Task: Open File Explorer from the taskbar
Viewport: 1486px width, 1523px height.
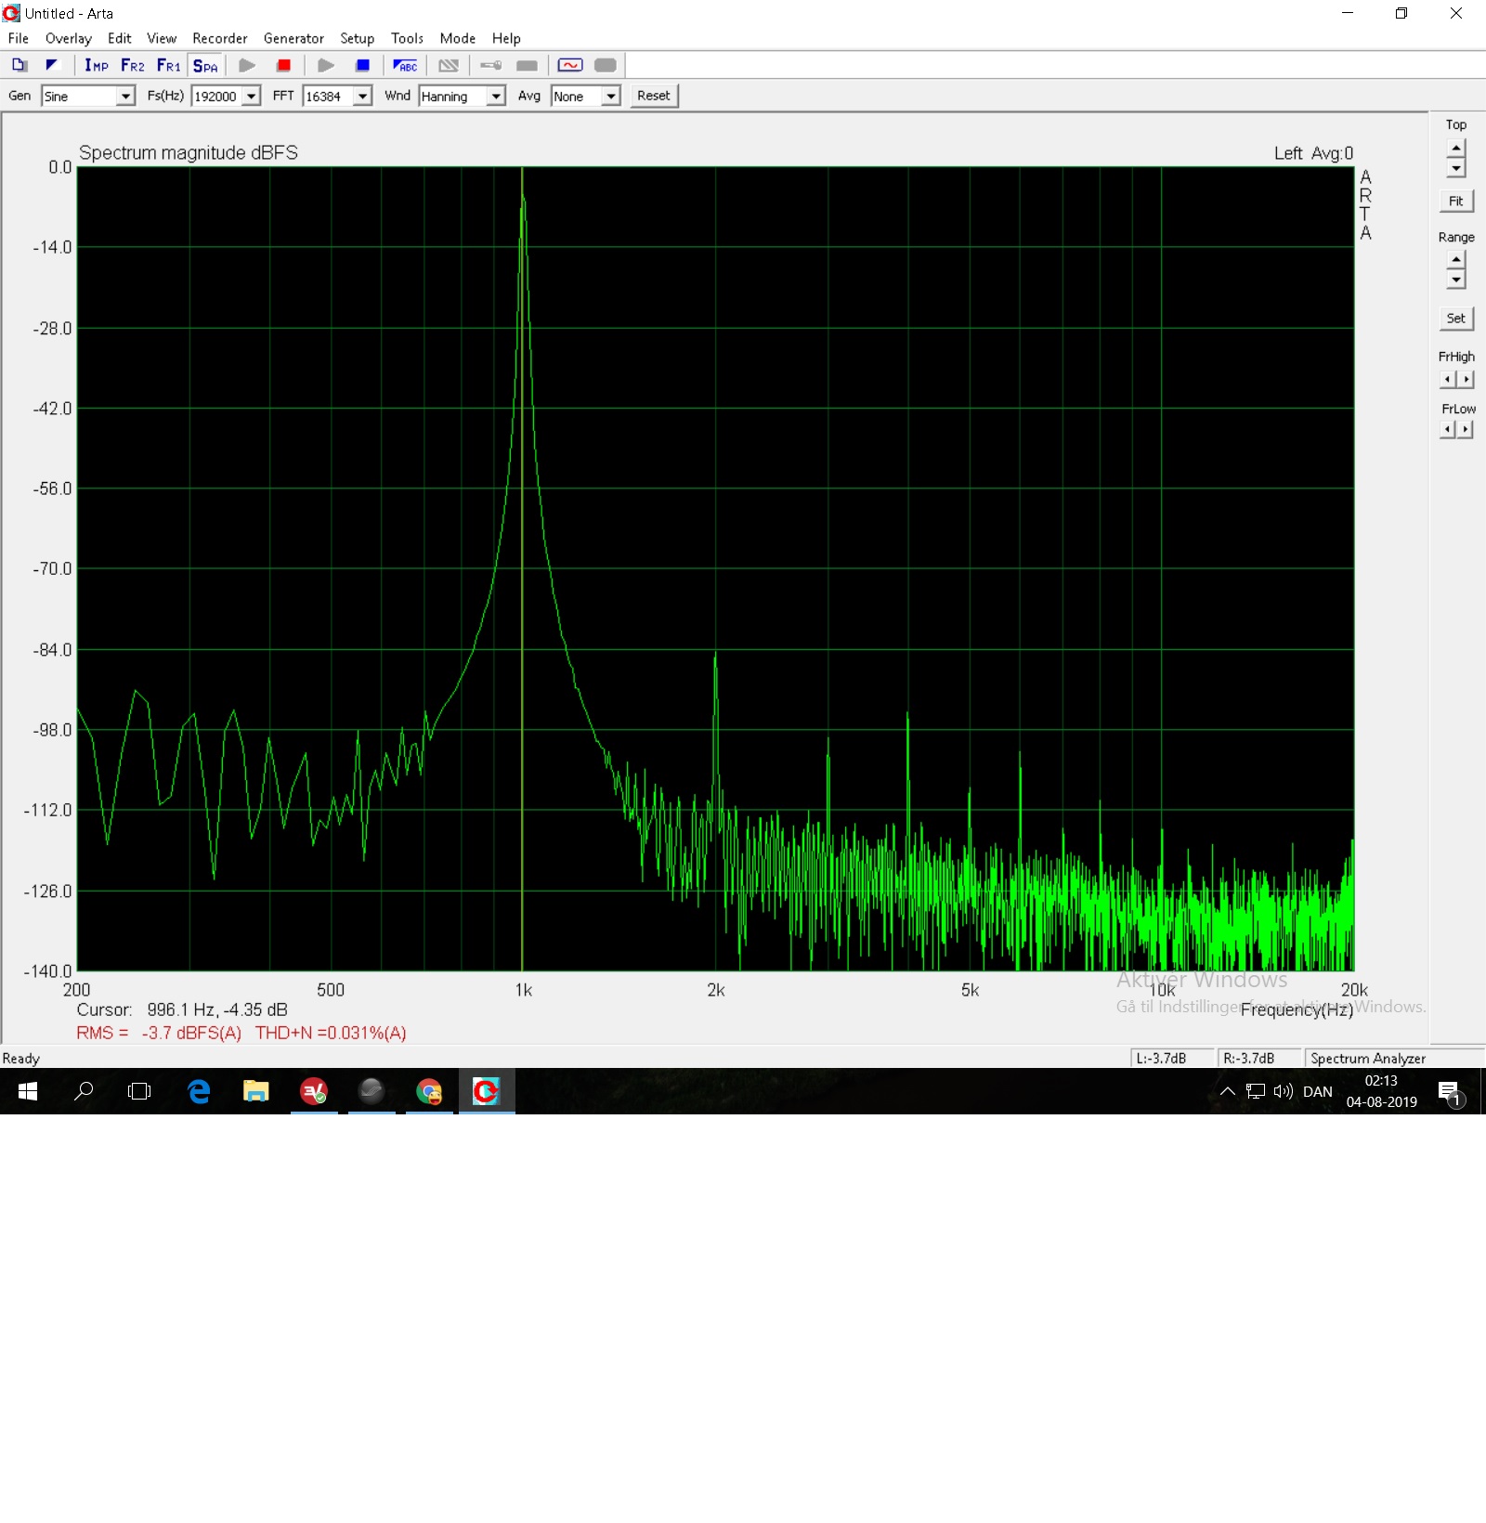Action: [x=256, y=1091]
